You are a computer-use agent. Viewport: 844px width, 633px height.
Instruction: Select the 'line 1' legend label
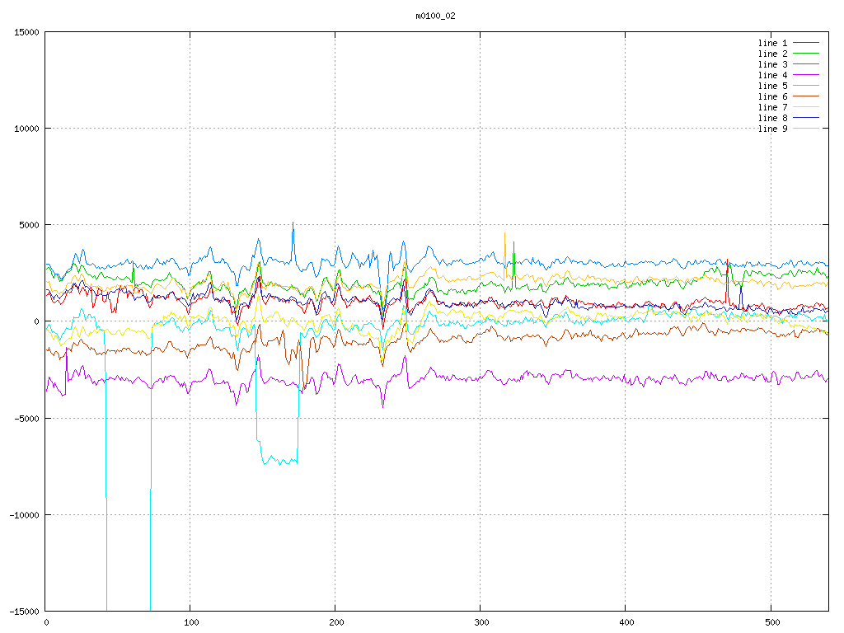tap(772, 43)
